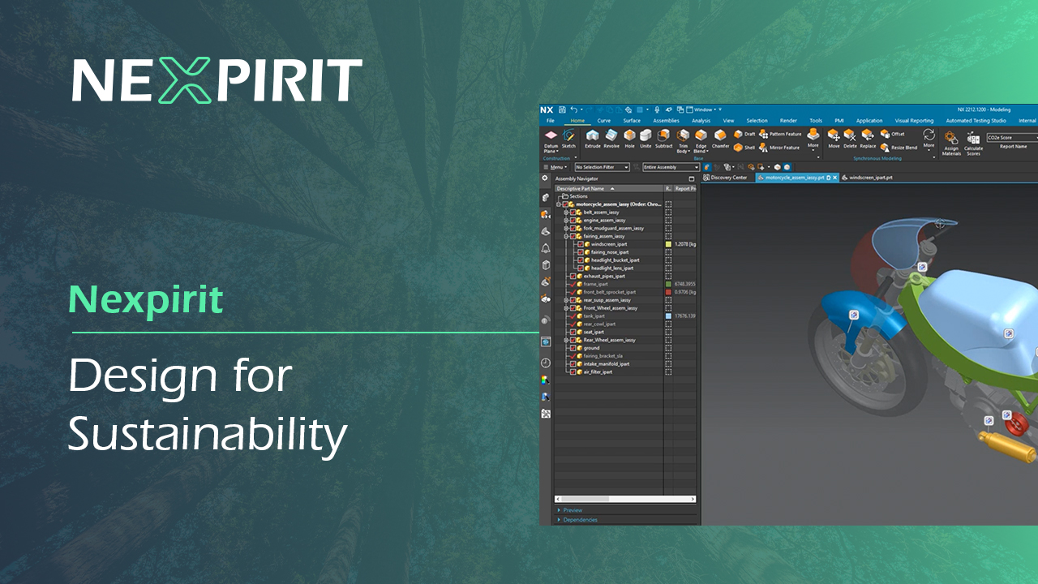The width and height of the screenshot is (1038, 584).
Task: Click the Undo arrow in the title bar
Action: click(574, 109)
